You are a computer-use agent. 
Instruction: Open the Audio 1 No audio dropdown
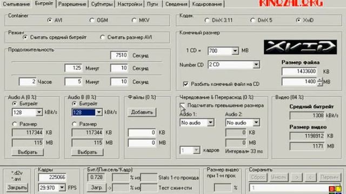210,122
